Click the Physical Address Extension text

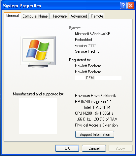96,125
